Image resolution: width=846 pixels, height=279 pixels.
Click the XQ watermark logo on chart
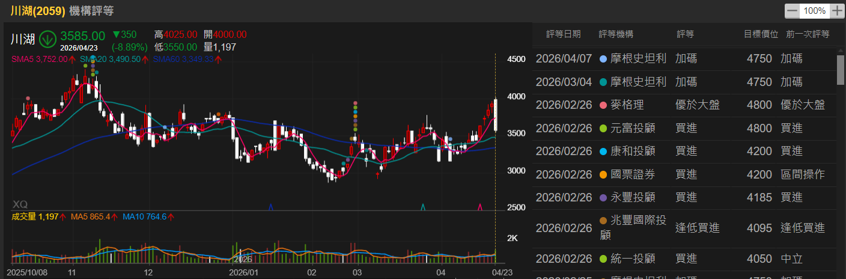click(20, 204)
